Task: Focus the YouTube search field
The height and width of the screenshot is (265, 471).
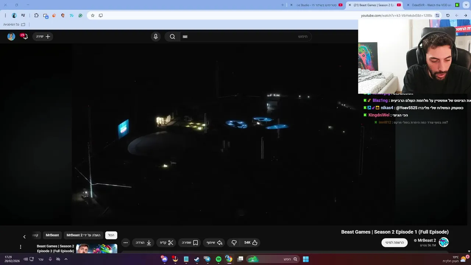Action: tap(246, 36)
